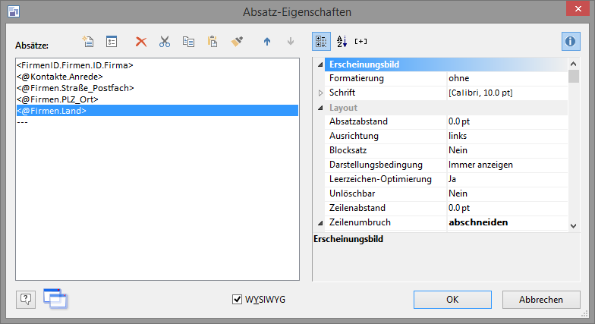
Task: Expand the Schrift property row
Action: click(x=320, y=93)
